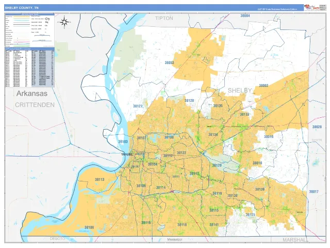Click the "CRITTENDEN" county label

pyautogui.click(x=35, y=105)
